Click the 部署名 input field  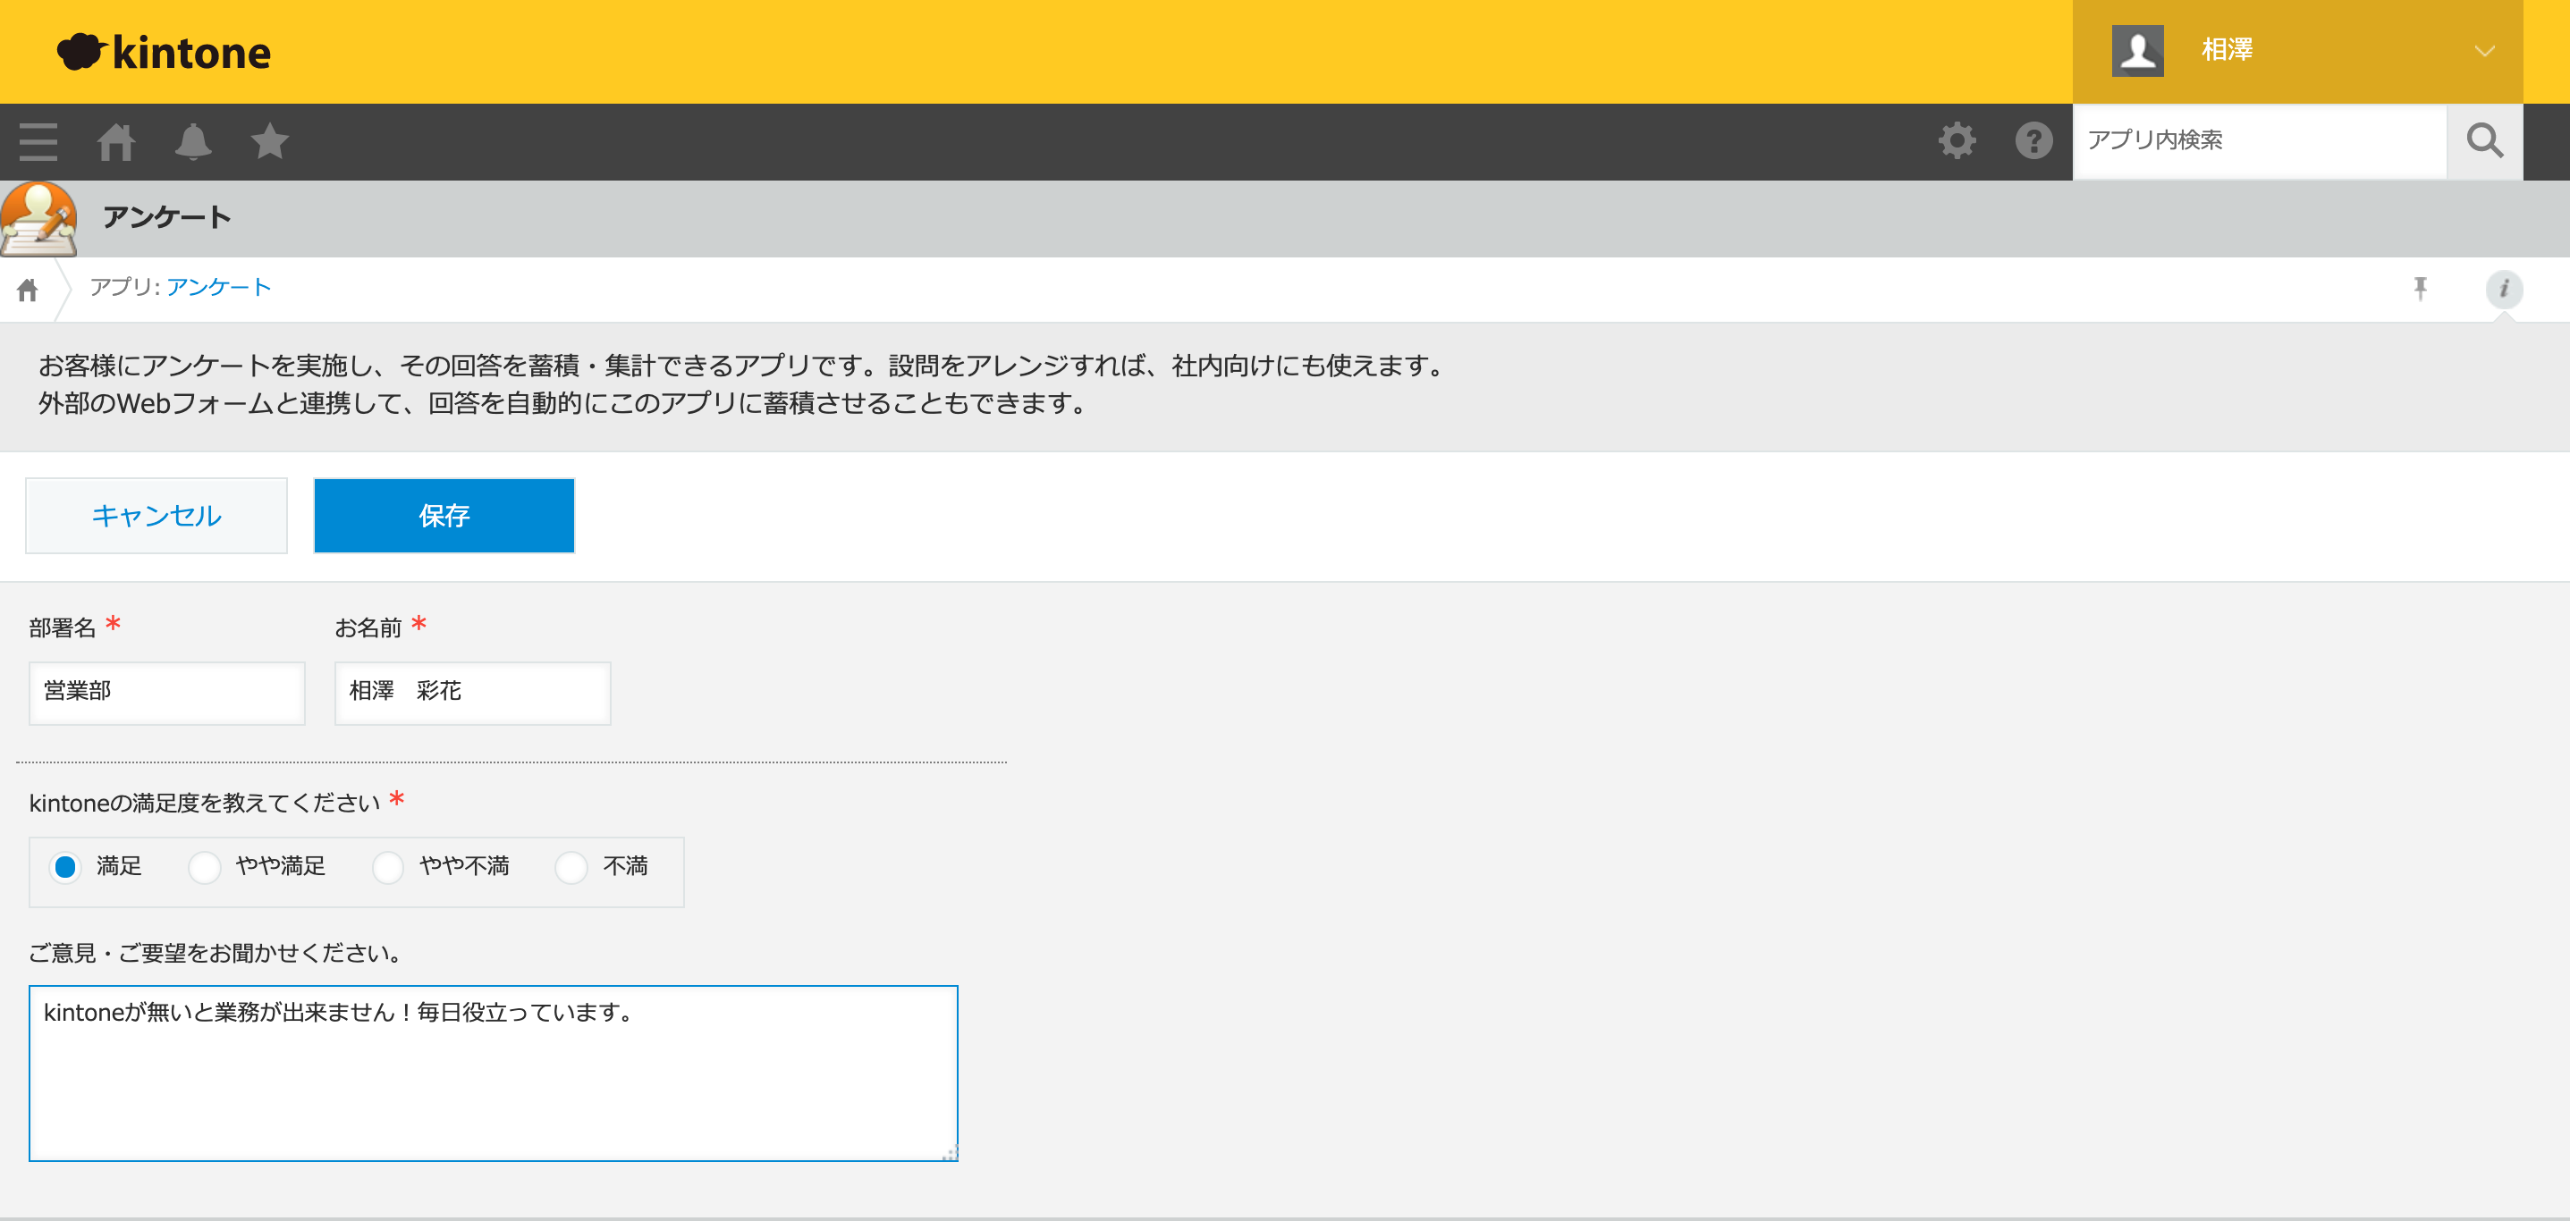(166, 693)
